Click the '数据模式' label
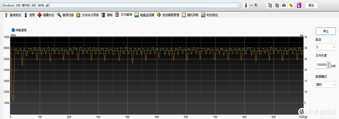This screenshot has width=339, height=119. coord(321,77)
